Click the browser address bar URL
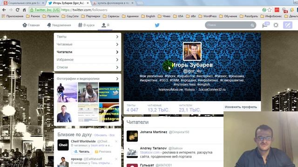The height and width of the screenshot is (167, 298). point(84,10)
